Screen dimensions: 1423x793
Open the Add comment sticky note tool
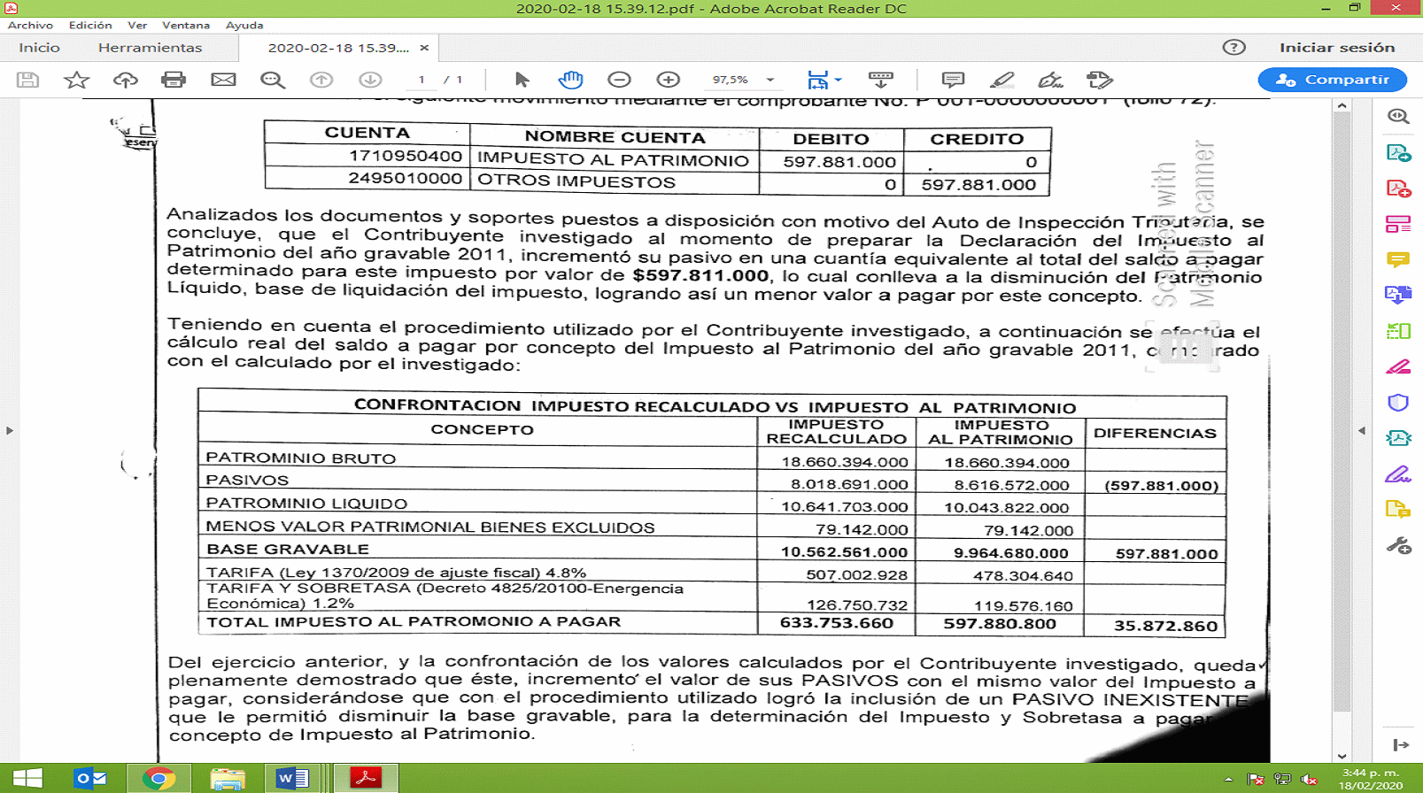click(x=953, y=80)
